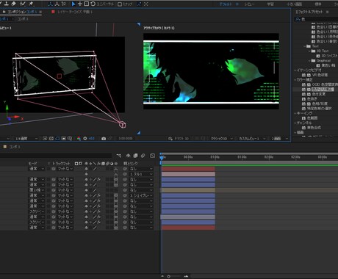Select the brown layer bar in timeline

(x=188, y=190)
